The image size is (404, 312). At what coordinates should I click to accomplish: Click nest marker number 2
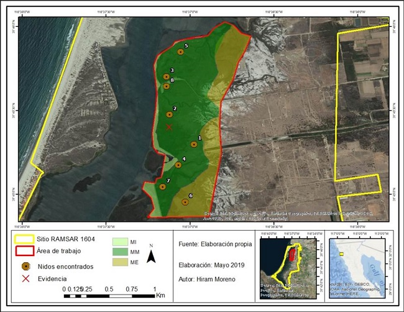(169, 114)
